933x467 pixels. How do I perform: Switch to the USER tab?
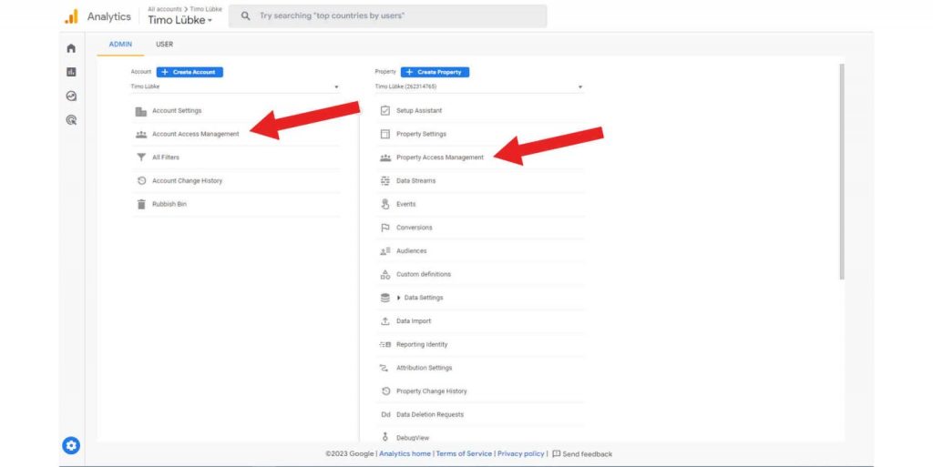tap(165, 44)
